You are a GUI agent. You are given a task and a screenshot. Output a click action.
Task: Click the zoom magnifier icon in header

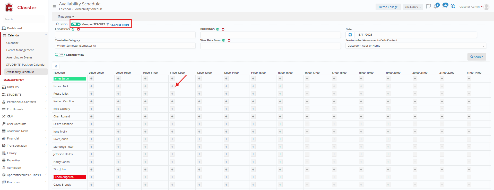pos(453,6)
